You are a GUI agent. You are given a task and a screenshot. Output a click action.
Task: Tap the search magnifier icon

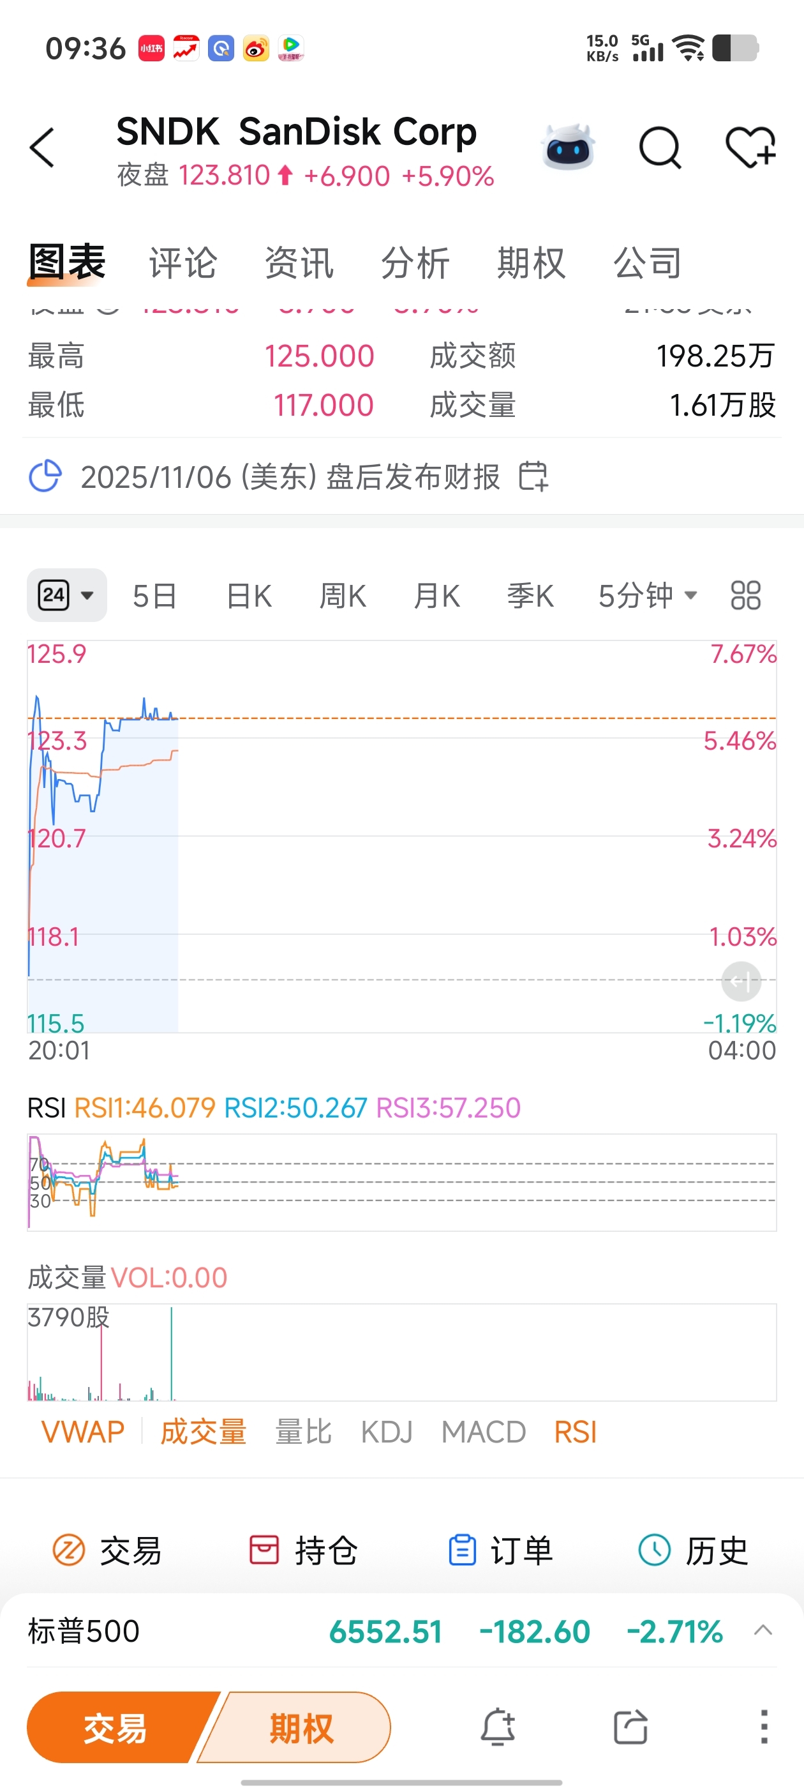click(x=659, y=148)
